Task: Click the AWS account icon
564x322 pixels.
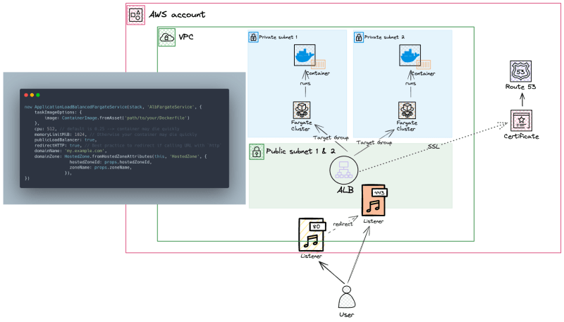Action: tap(136, 15)
